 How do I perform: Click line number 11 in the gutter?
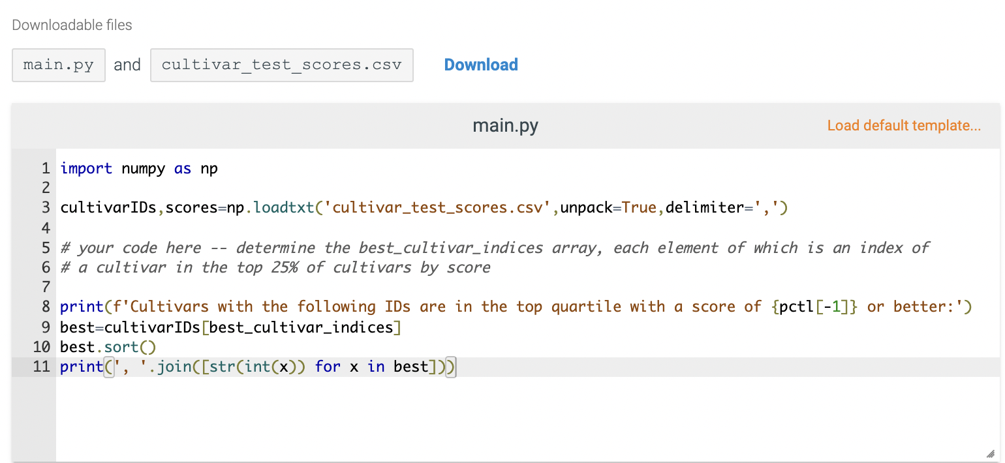(x=40, y=366)
